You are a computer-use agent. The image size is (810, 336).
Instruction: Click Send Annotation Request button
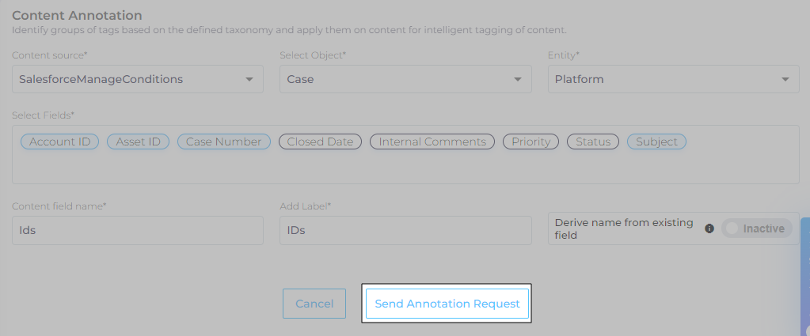447,304
